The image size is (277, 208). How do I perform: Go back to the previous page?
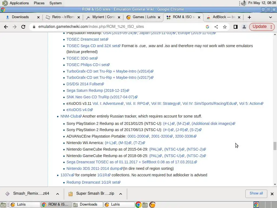tap(6, 27)
